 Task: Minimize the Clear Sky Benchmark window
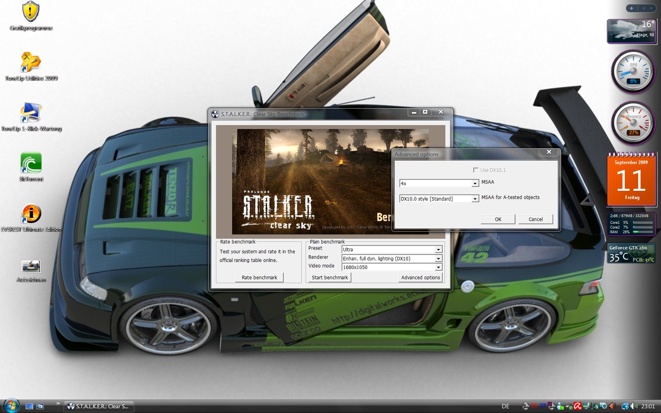pyautogui.click(x=414, y=112)
